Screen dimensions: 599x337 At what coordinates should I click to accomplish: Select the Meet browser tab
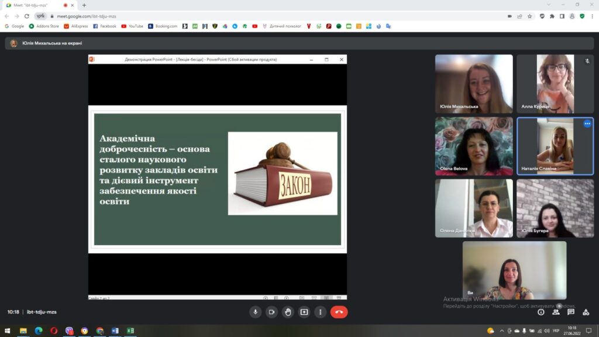[35, 5]
